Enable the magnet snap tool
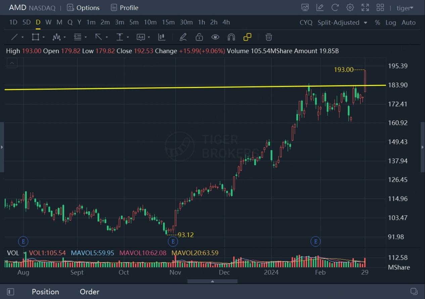This screenshot has height=299, width=425. tap(231, 37)
